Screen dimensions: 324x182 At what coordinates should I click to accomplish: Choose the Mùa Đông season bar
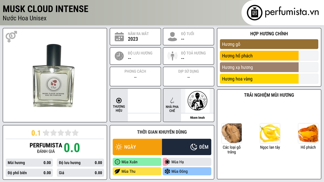[x=187, y=171]
